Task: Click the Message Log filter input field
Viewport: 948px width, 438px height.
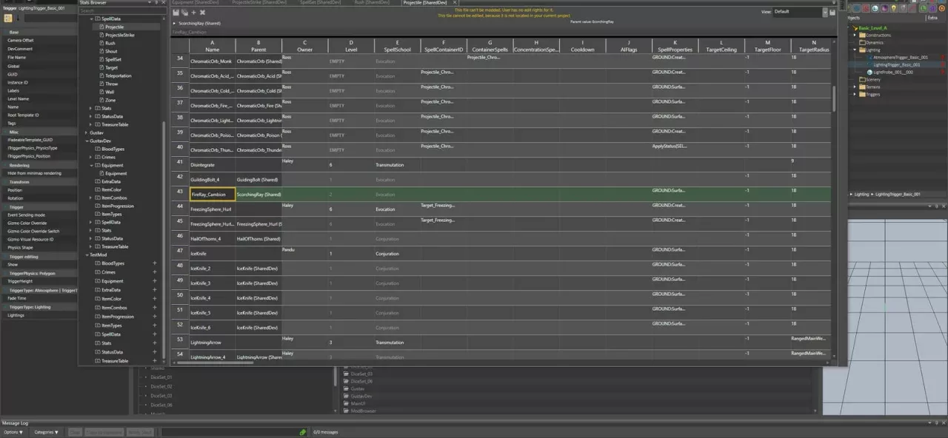Action: coord(229,432)
